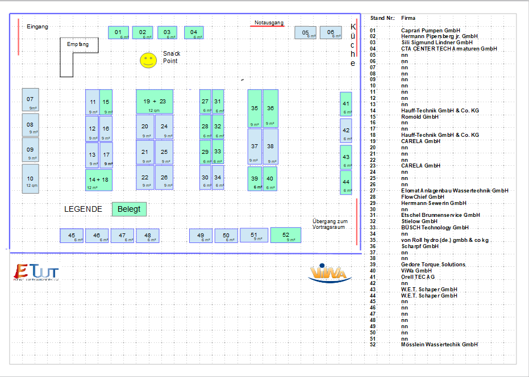Viewport: 529px width, 377px height.
Task: Select large booth 35
Action: (255, 108)
